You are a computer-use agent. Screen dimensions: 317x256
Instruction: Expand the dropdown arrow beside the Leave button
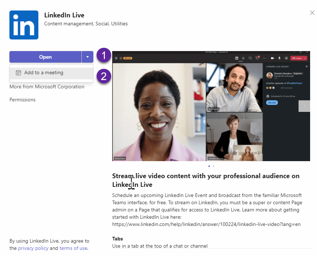coord(305,58)
